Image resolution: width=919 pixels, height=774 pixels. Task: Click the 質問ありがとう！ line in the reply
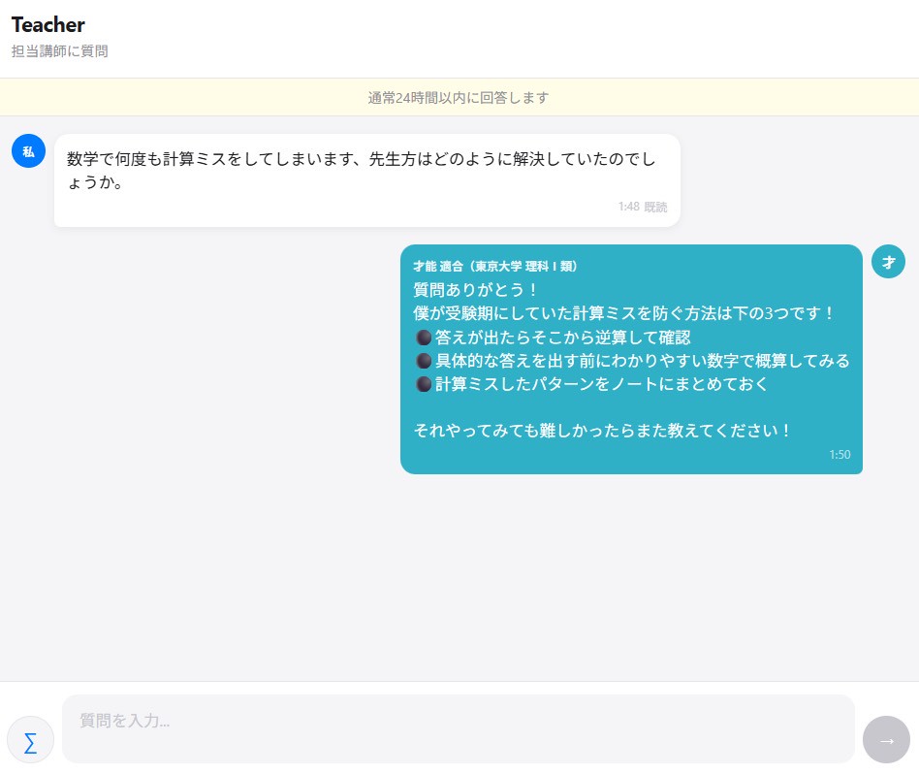tap(475, 290)
